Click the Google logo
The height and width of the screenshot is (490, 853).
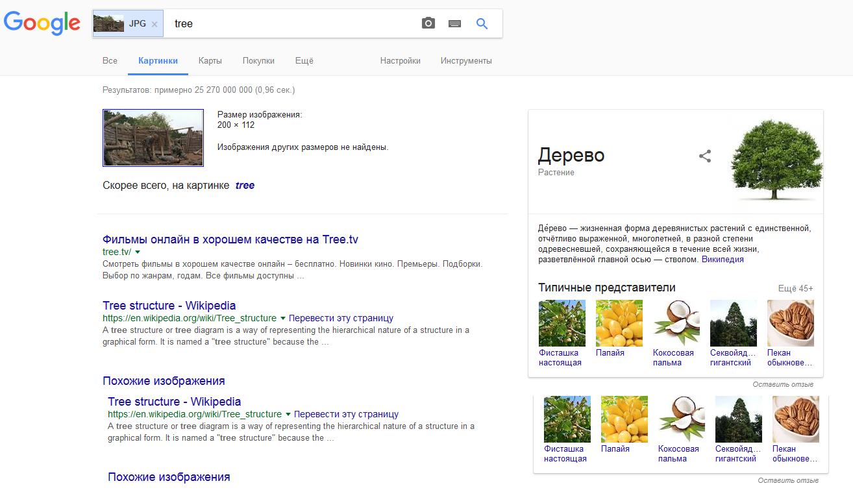42,23
